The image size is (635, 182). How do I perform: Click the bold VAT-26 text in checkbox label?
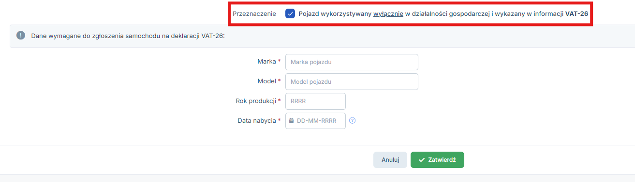pyautogui.click(x=576, y=14)
